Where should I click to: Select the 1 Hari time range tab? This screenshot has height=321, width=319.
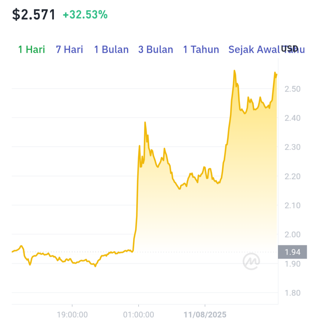tap(32, 50)
